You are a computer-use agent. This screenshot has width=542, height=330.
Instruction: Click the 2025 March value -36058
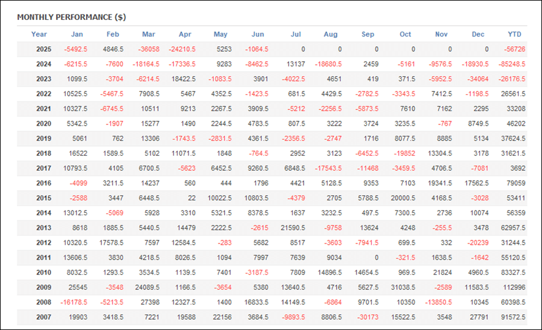149,49
